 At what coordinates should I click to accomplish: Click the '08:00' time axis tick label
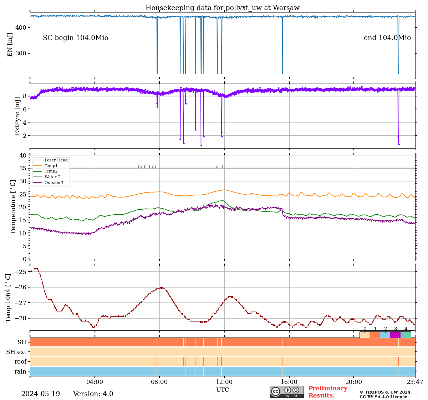(x=159, y=382)
